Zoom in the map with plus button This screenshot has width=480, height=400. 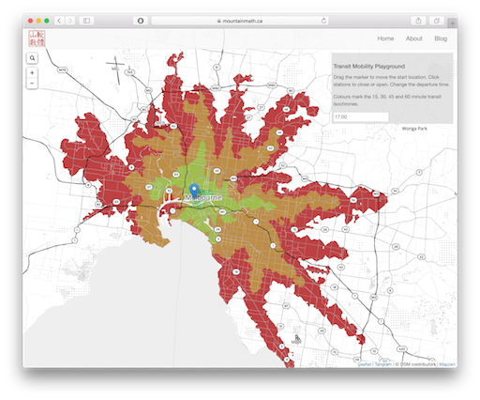coord(32,72)
